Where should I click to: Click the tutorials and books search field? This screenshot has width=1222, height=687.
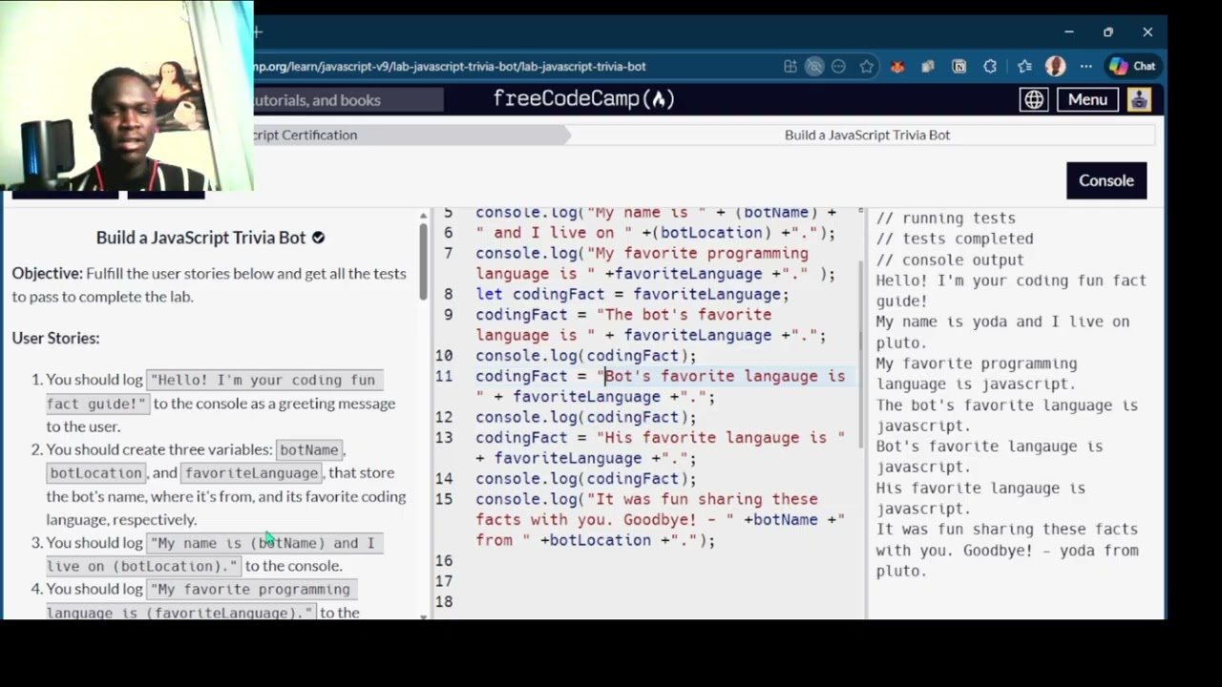[x=348, y=100]
